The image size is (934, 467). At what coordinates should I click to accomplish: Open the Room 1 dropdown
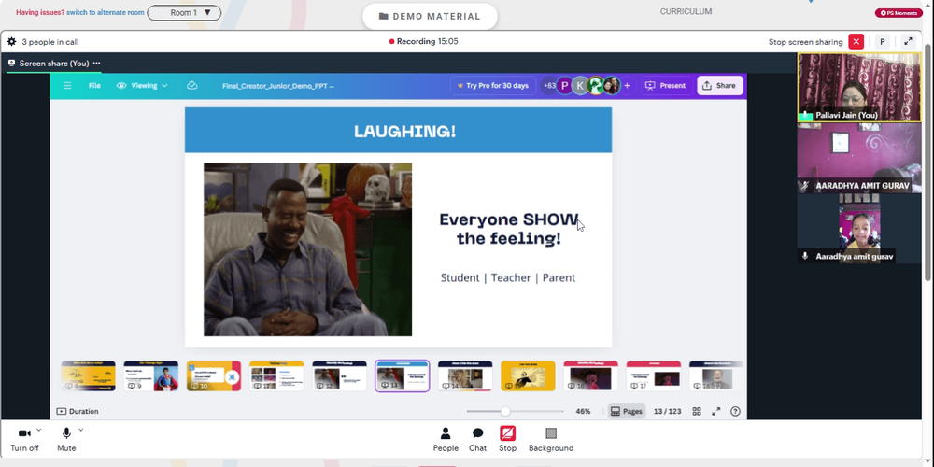184,12
